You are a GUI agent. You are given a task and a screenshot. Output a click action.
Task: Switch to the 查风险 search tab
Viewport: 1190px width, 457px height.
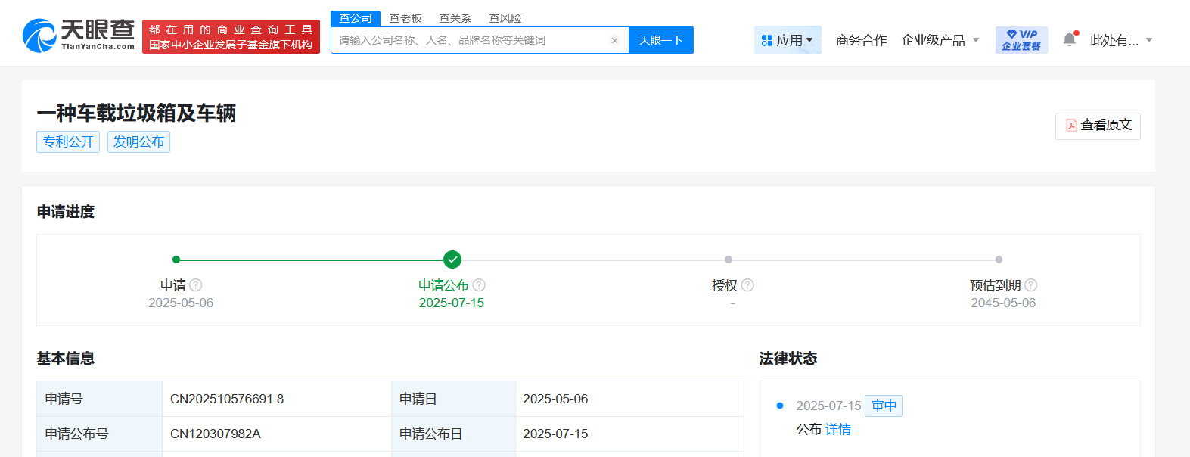pyautogui.click(x=505, y=18)
